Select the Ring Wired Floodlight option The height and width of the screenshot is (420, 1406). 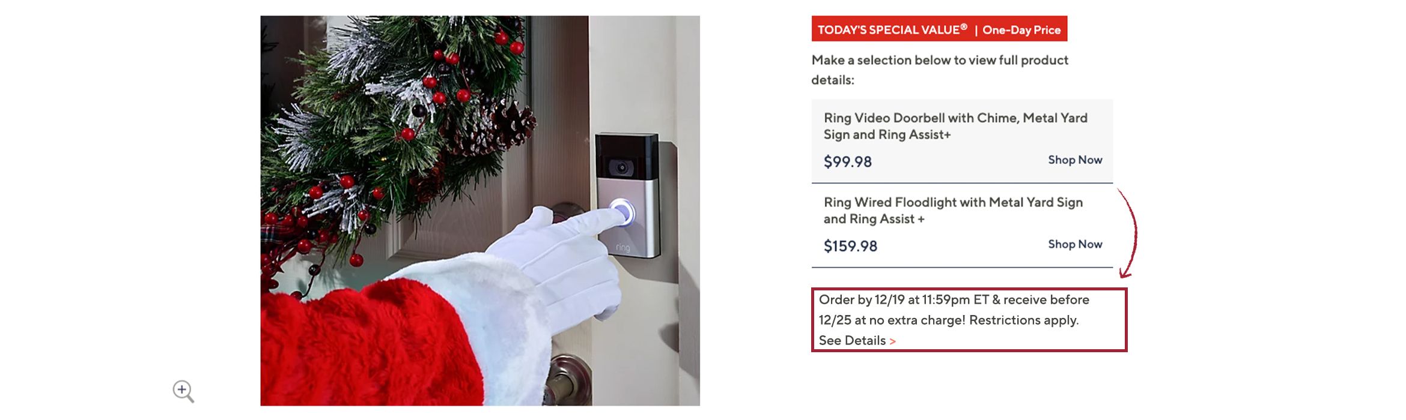pos(962,226)
